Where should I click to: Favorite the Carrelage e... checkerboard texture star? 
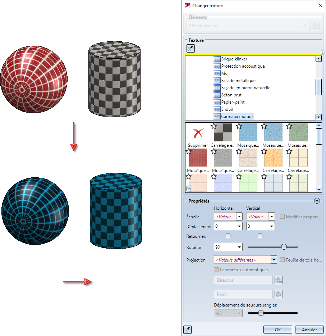(x=213, y=126)
